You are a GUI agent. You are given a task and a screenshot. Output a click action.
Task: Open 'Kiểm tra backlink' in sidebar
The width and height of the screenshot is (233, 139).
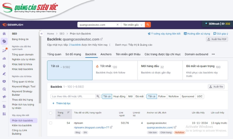click(x=22, y=125)
